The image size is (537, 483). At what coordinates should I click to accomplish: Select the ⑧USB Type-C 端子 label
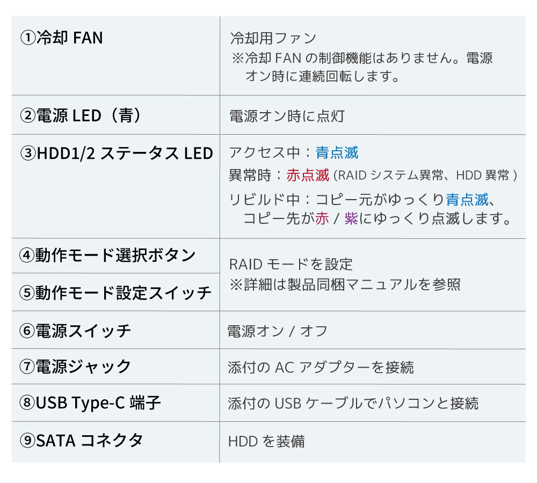pyautogui.click(x=90, y=403)
